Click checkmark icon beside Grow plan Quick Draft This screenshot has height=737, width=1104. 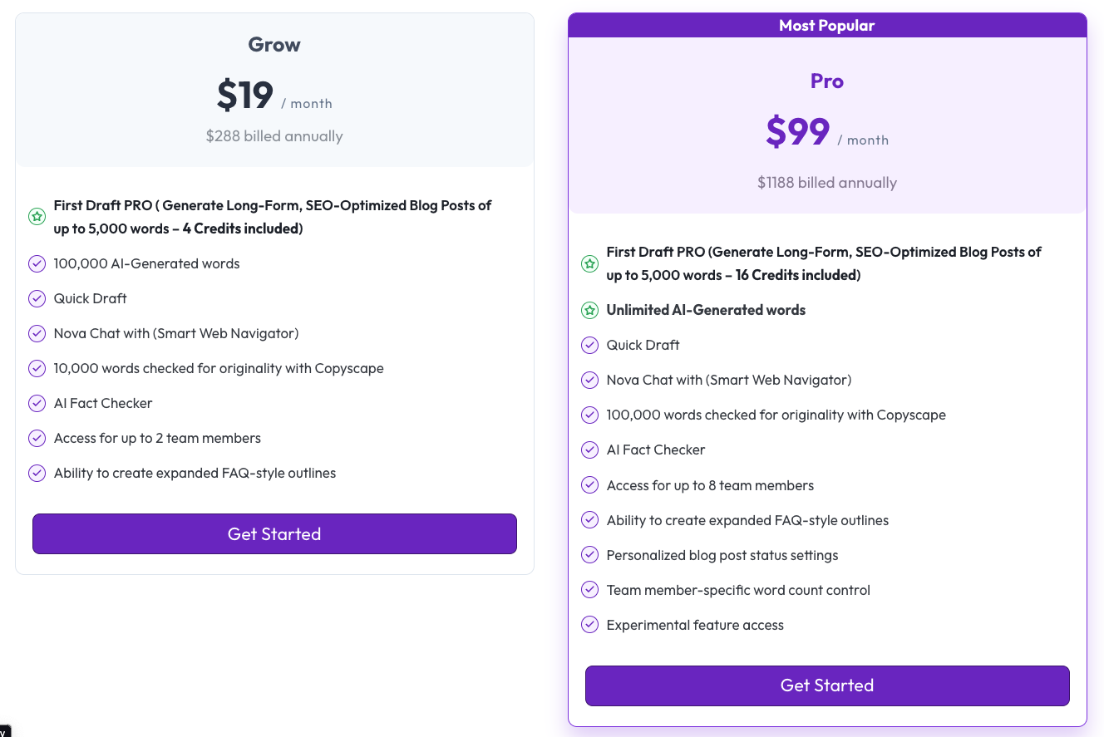(x=37, y=298)
